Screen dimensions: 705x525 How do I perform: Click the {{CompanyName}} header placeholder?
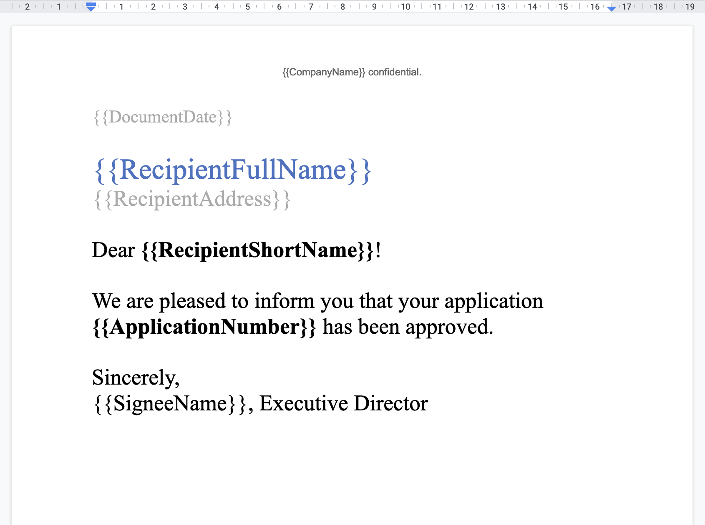pos(323,72)
